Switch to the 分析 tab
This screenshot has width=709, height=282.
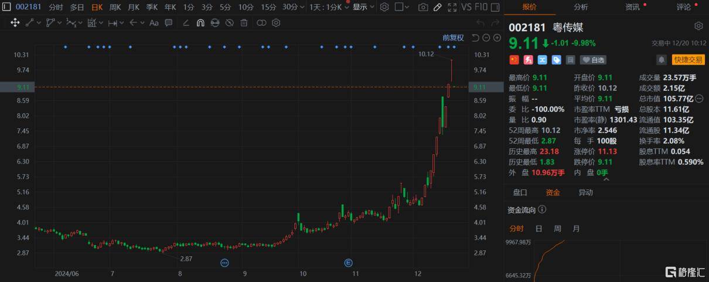pos(581,7)
